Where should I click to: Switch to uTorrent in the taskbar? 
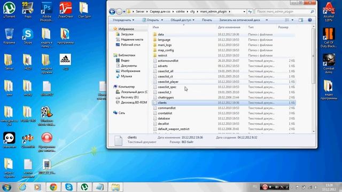[84, 187]
